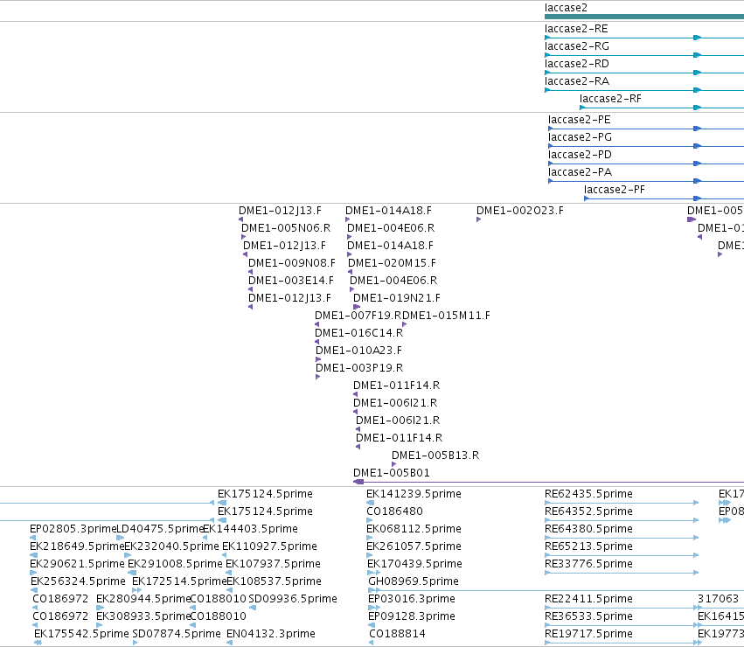Select the SD09936.5prime label

[x=293, y=599]
